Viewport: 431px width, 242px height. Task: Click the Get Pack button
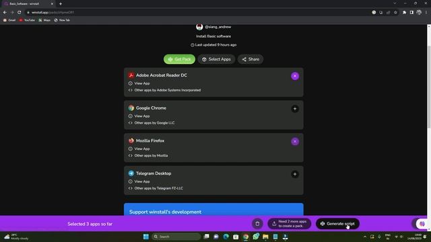(179, 59)
